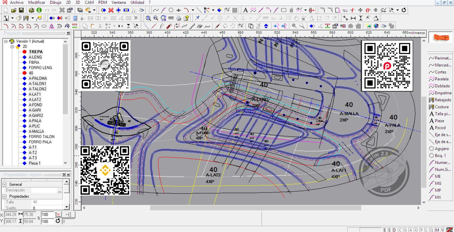The width and height of the screenshot is (454, 232).
Task: Select the circle drawing tool
Action: pyautogui.click(x=171, y=10)
